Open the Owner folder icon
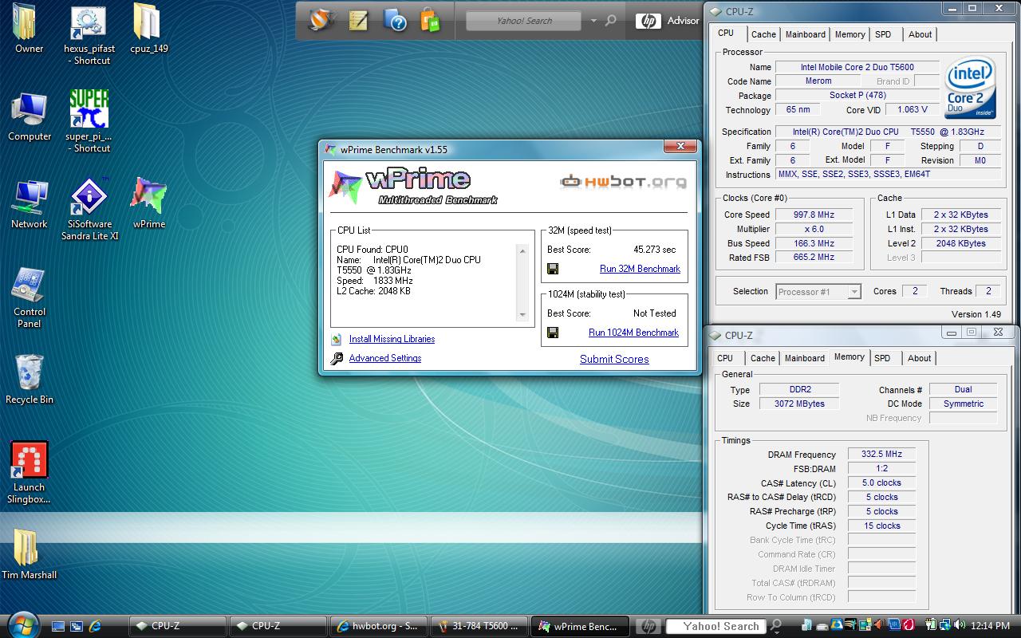 [x=26, y=22]
